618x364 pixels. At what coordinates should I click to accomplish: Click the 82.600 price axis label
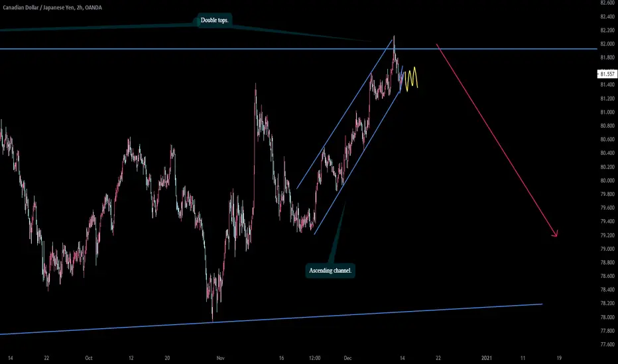pyautogui.click(x=607, y=3)
